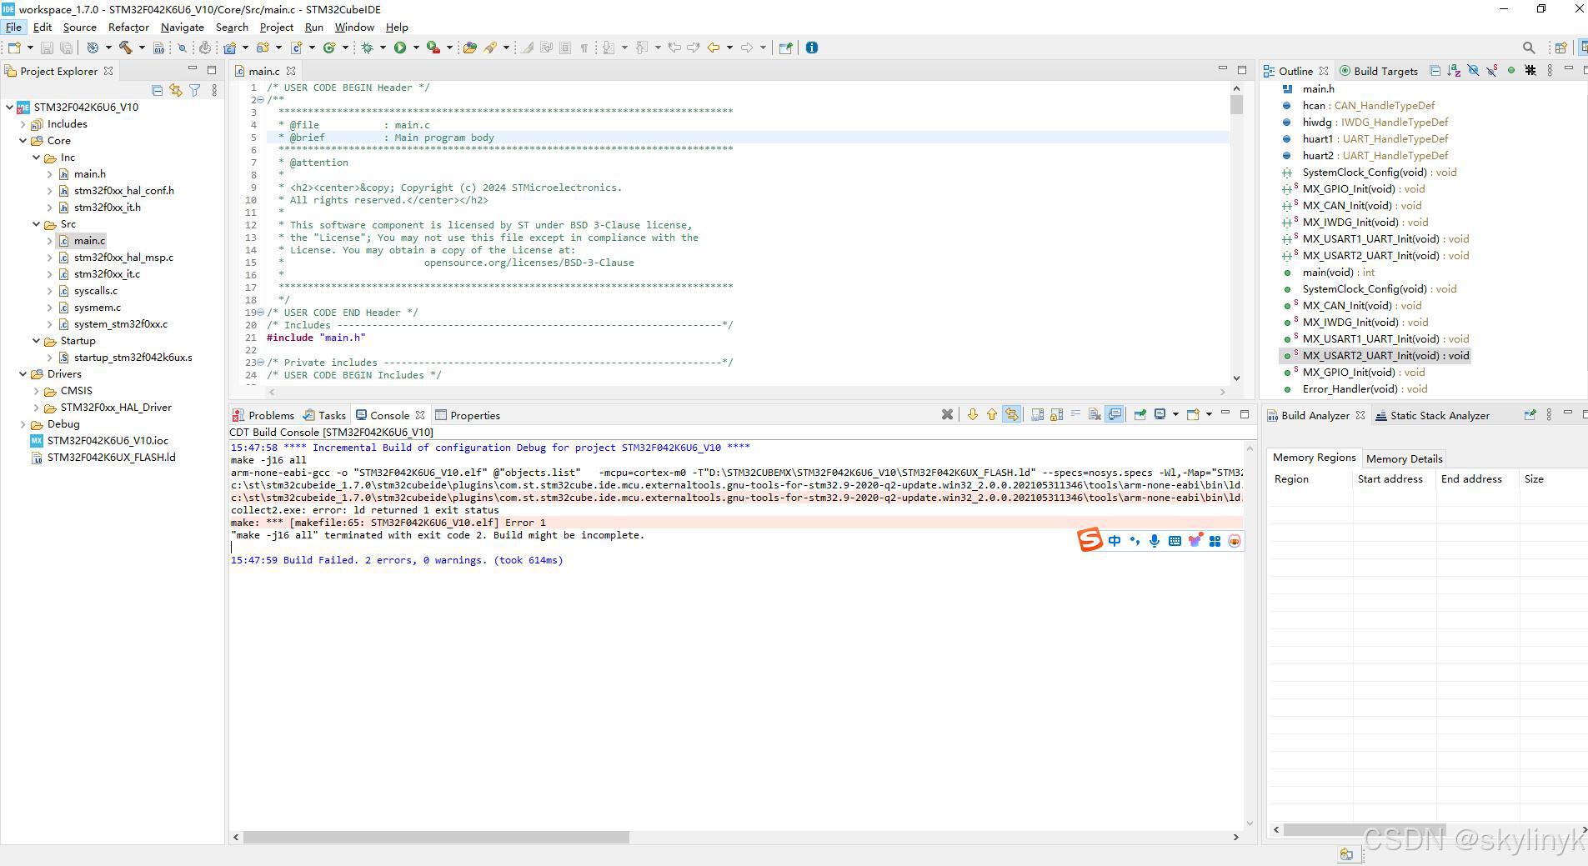This screenshot has height=866, width=1588.
Task: Switch to the Problems tab
Action: pyautogui.click(x=263, y=415)
